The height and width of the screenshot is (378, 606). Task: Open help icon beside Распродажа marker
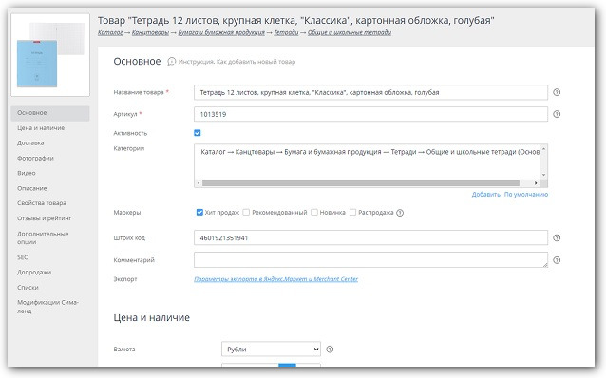click(x=400, y=213)
